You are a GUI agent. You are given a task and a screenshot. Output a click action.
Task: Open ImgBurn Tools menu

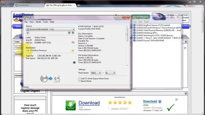point(45,22)
